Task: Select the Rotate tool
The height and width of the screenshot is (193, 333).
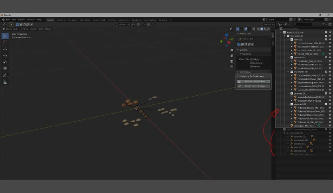Action: 5,56
